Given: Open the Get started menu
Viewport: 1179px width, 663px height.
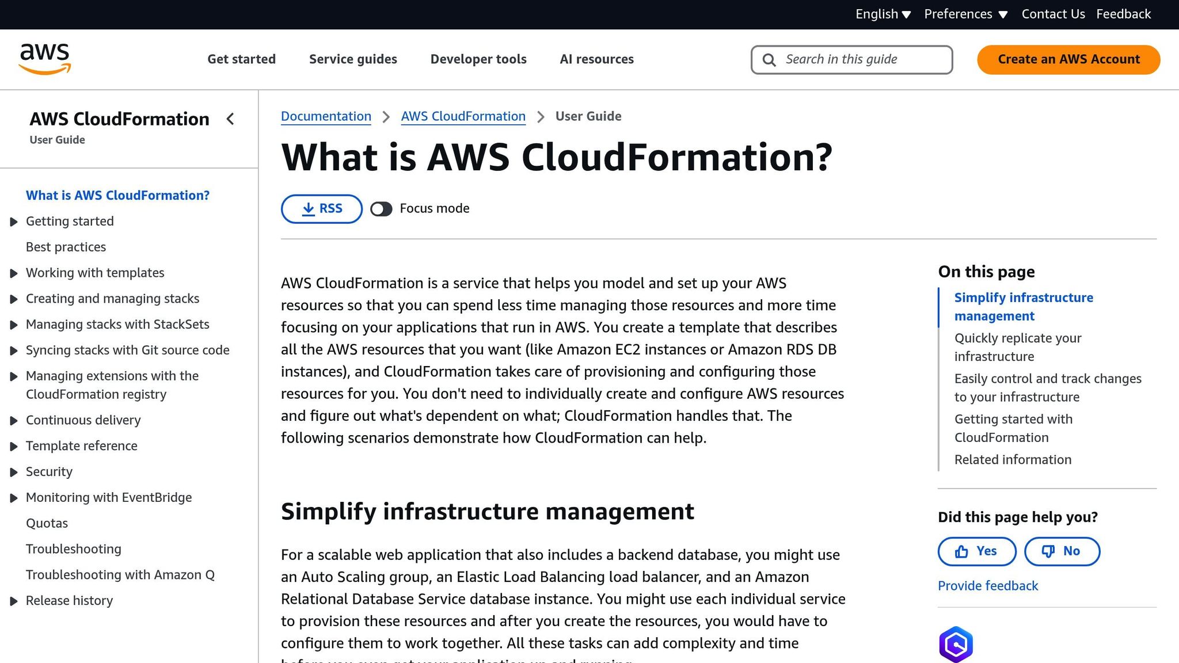Looking at the screenshot, I should (x=241, y=59).
